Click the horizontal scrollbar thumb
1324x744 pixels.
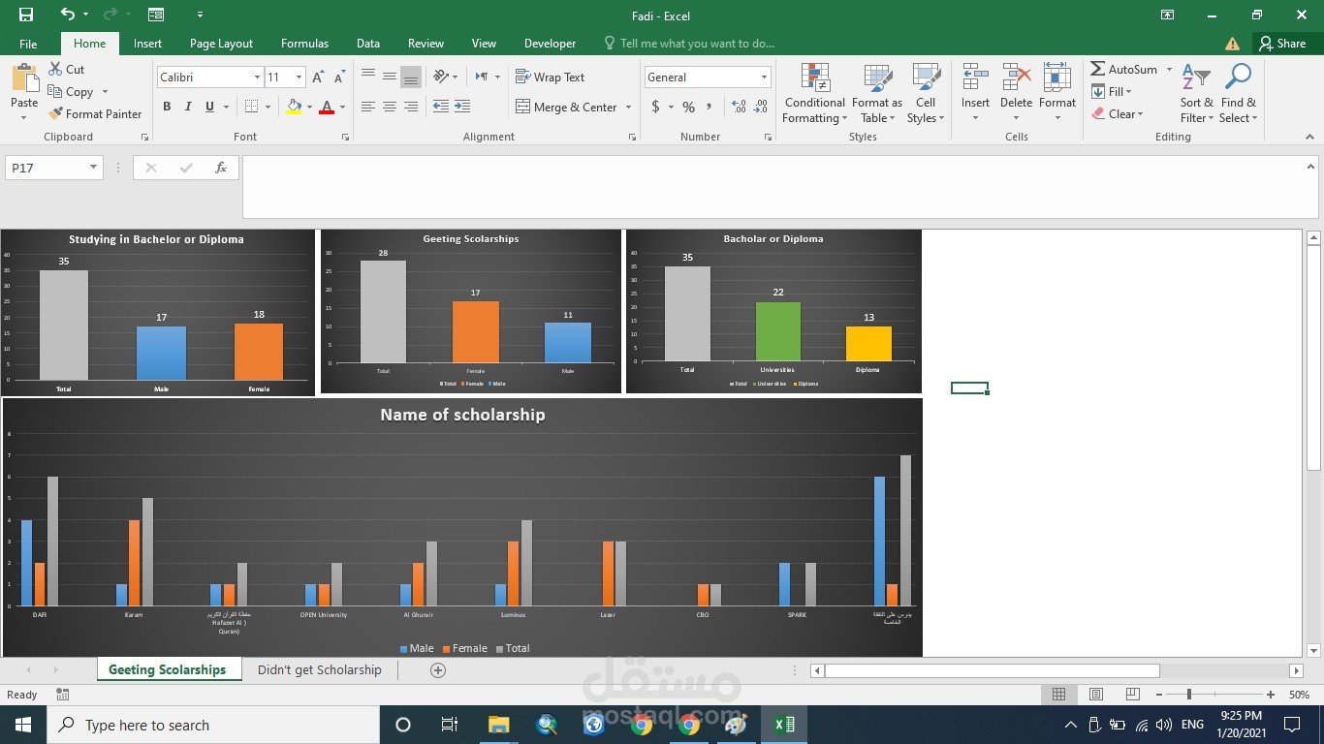[x=992, y=670]
